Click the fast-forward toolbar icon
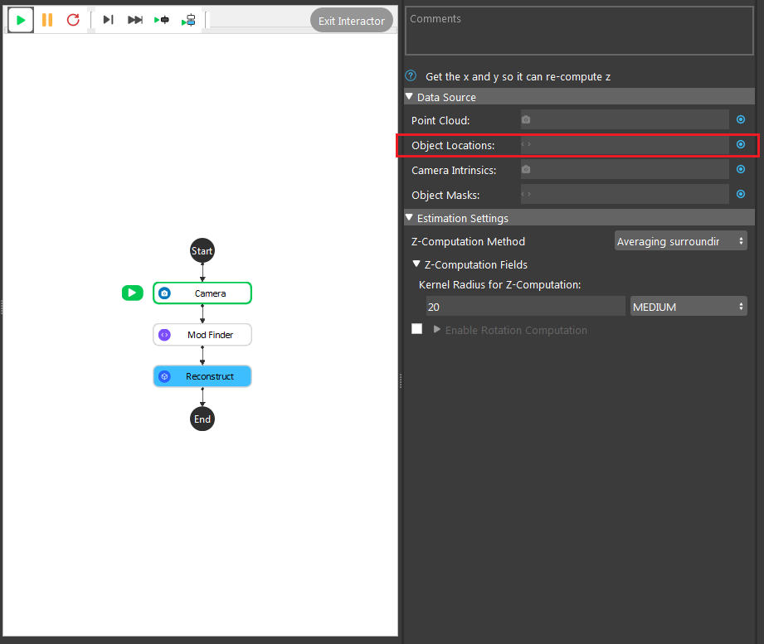 [135, 20]
